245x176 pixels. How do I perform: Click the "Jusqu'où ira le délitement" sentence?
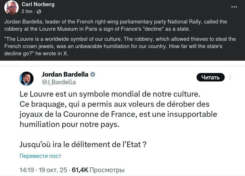(83, 145)
